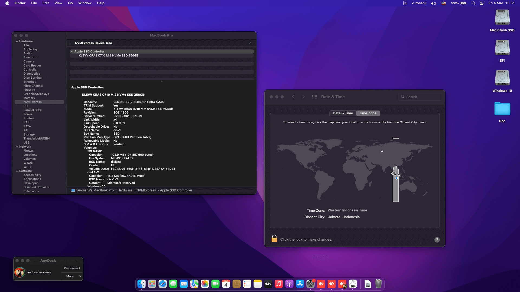This screenshot has height=292, width=520.
Task: Open the App Store from the Dock
Action: tap(300, 284)
